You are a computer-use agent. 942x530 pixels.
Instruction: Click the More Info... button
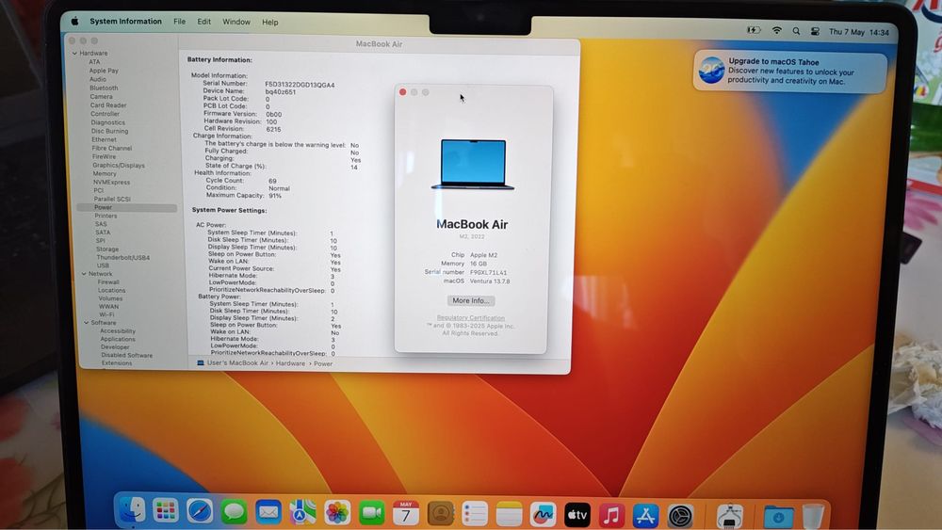[471, 300]
